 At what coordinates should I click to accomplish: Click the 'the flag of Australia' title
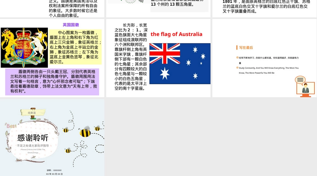(x=177, y=34)
